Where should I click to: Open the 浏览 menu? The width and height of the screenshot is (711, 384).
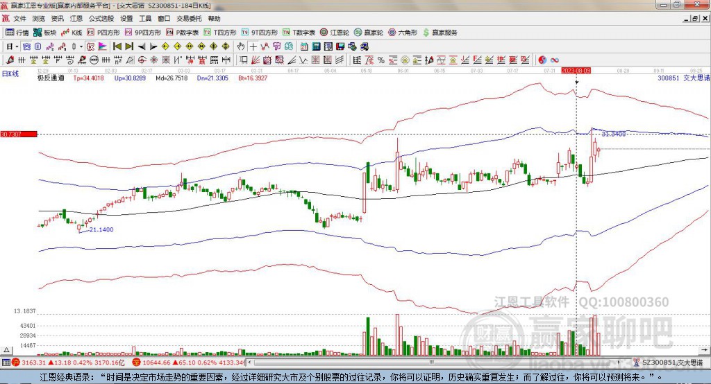tap(39, 19)
